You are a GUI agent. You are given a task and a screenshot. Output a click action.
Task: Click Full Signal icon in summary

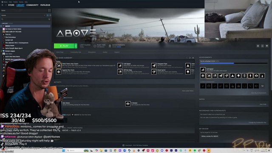[x=120, y=65]
